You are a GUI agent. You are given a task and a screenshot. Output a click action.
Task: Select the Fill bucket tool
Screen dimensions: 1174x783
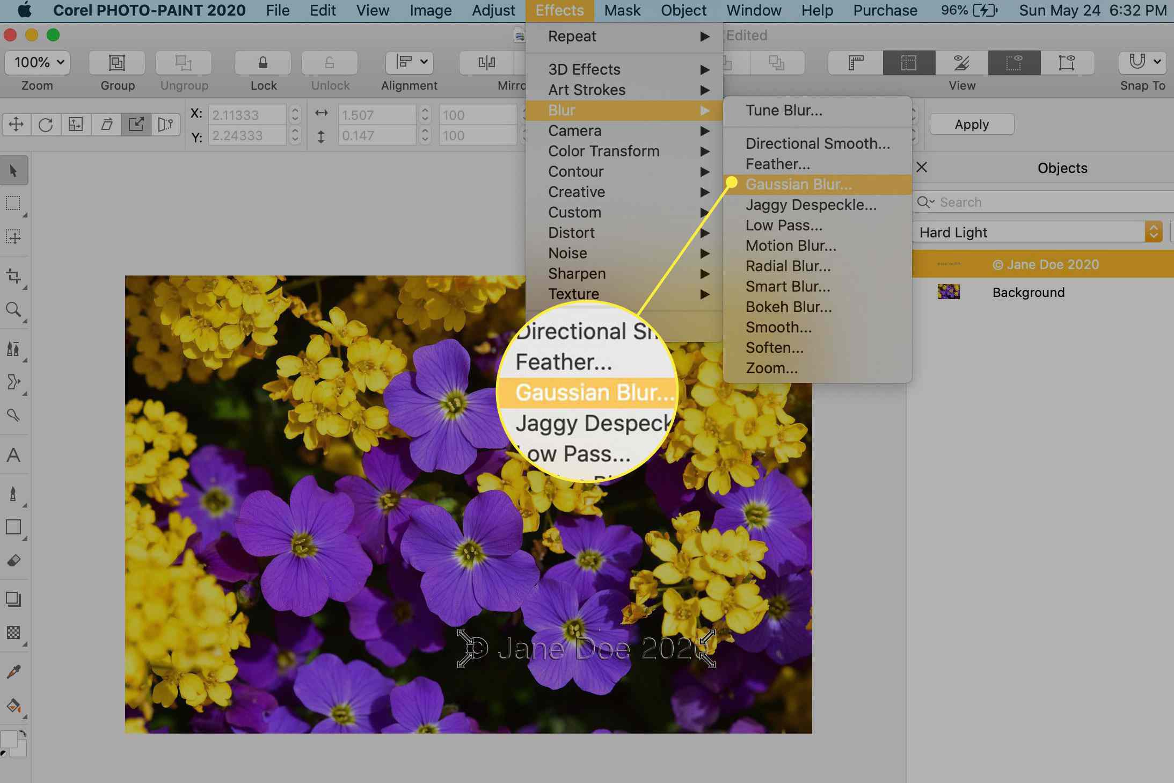coord(13,705)
